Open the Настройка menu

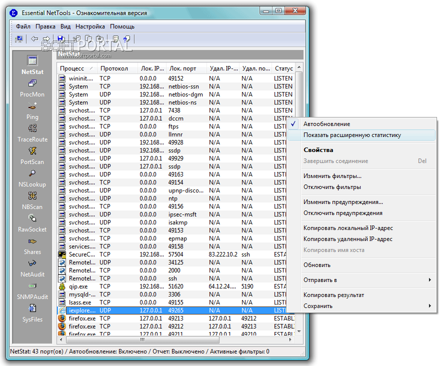(x=90, y=26)
